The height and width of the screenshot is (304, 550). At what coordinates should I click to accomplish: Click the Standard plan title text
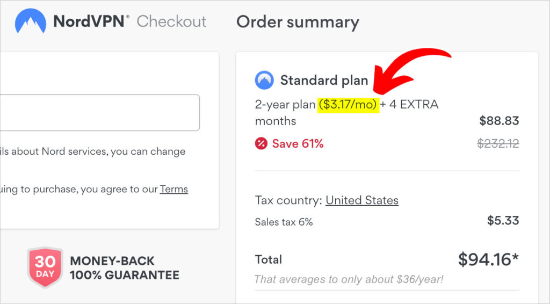pyautogui.click(x=324, y=80)
